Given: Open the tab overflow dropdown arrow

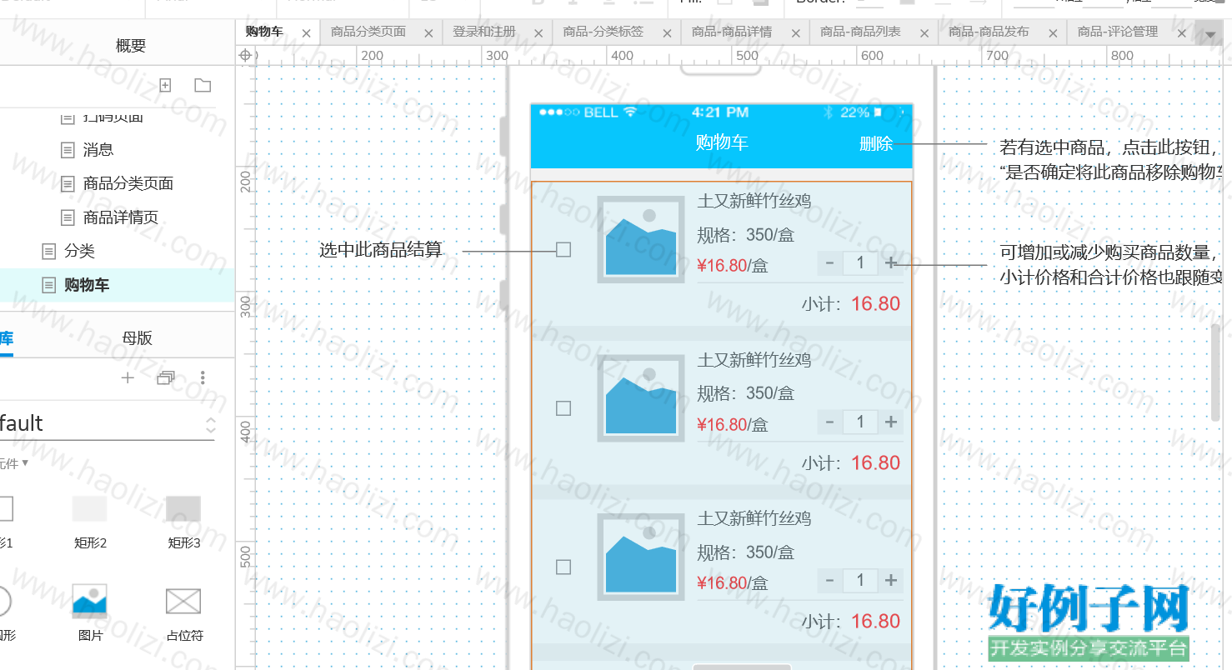Looking at the screenshot, I should tap(1210, 34).
